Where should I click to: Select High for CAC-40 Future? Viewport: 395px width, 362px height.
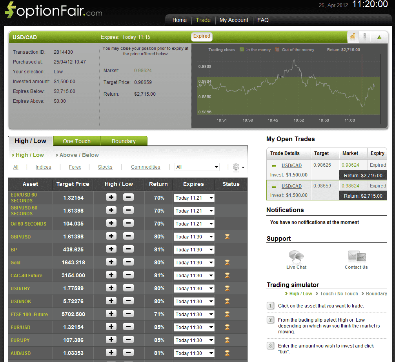111,275
